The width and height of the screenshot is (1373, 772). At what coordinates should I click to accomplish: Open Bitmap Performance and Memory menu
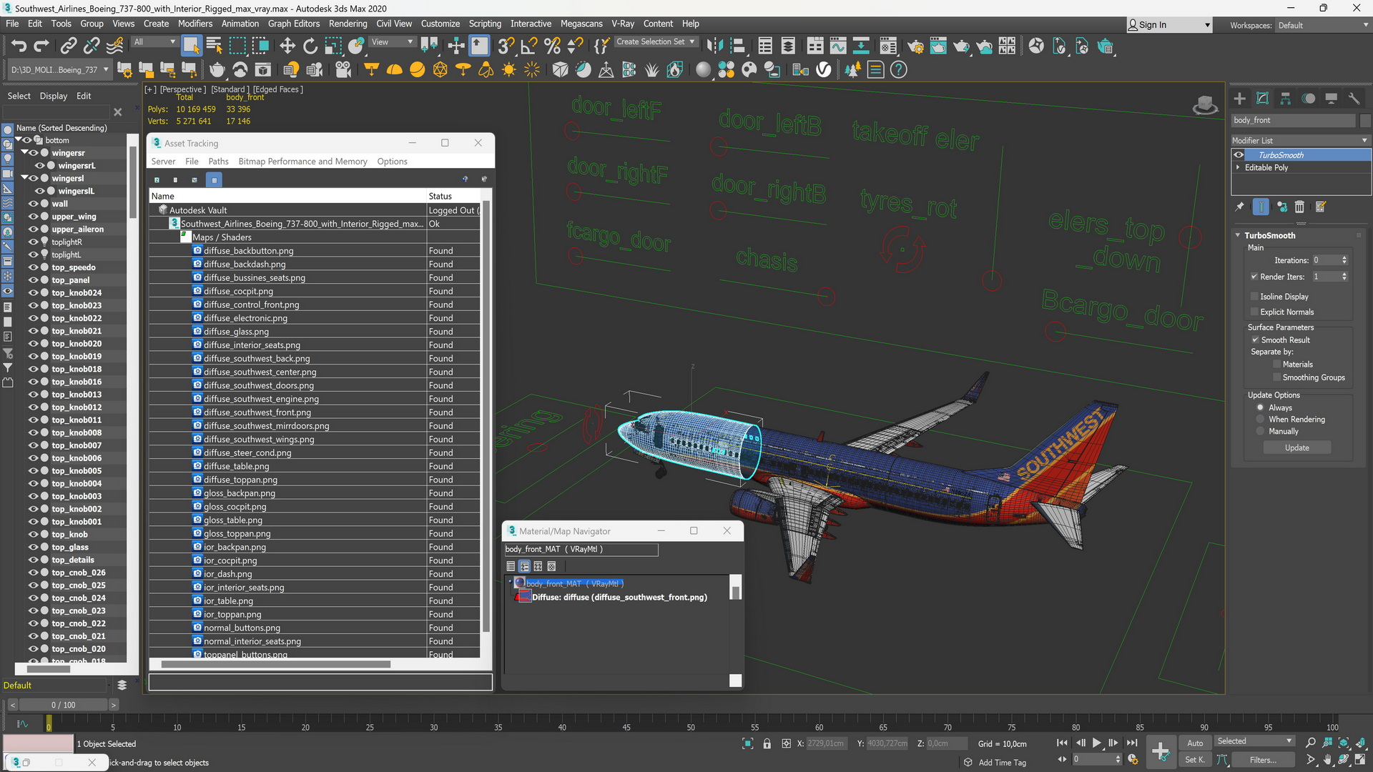pyautogui.click(x=302, y=162)
